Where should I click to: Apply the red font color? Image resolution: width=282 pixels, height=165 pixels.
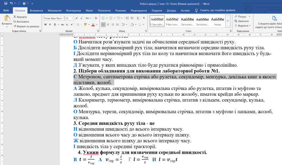coord(93,25)
